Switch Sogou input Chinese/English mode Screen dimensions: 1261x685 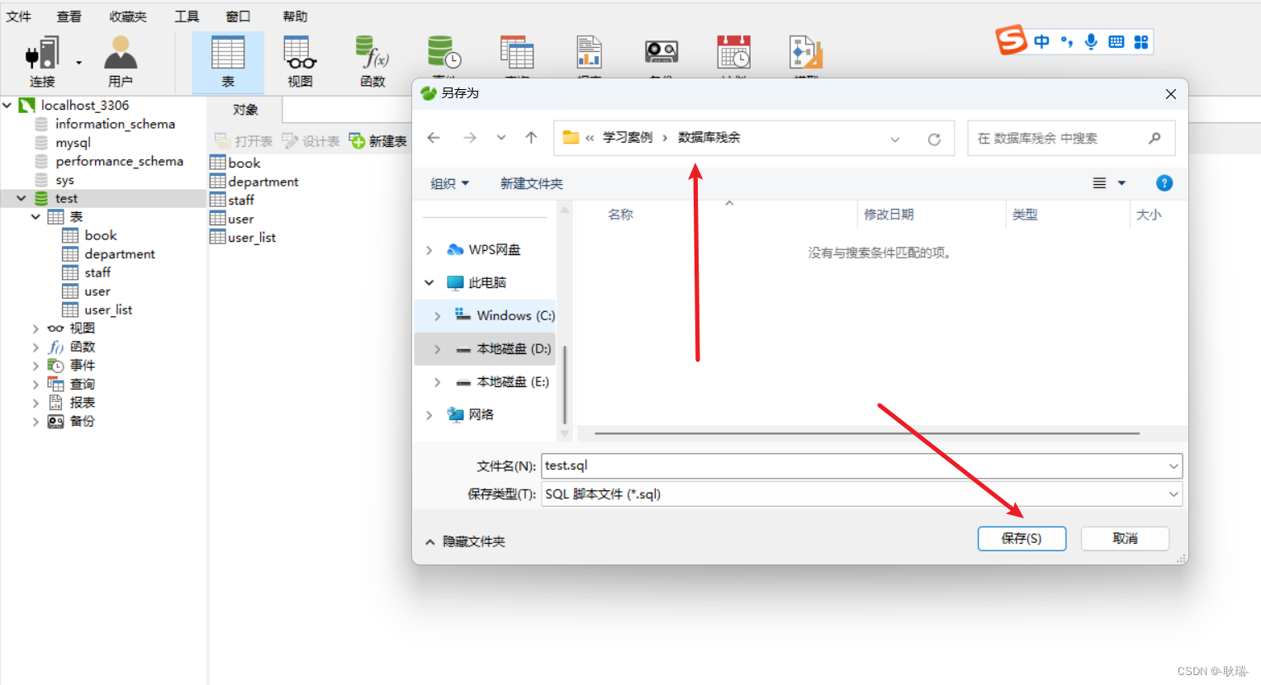[x=1041, y=41]
